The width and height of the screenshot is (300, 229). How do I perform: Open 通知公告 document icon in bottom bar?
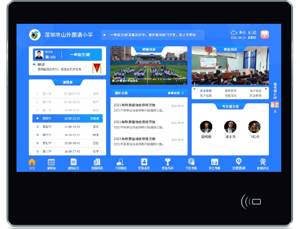[x=74, y=162]
